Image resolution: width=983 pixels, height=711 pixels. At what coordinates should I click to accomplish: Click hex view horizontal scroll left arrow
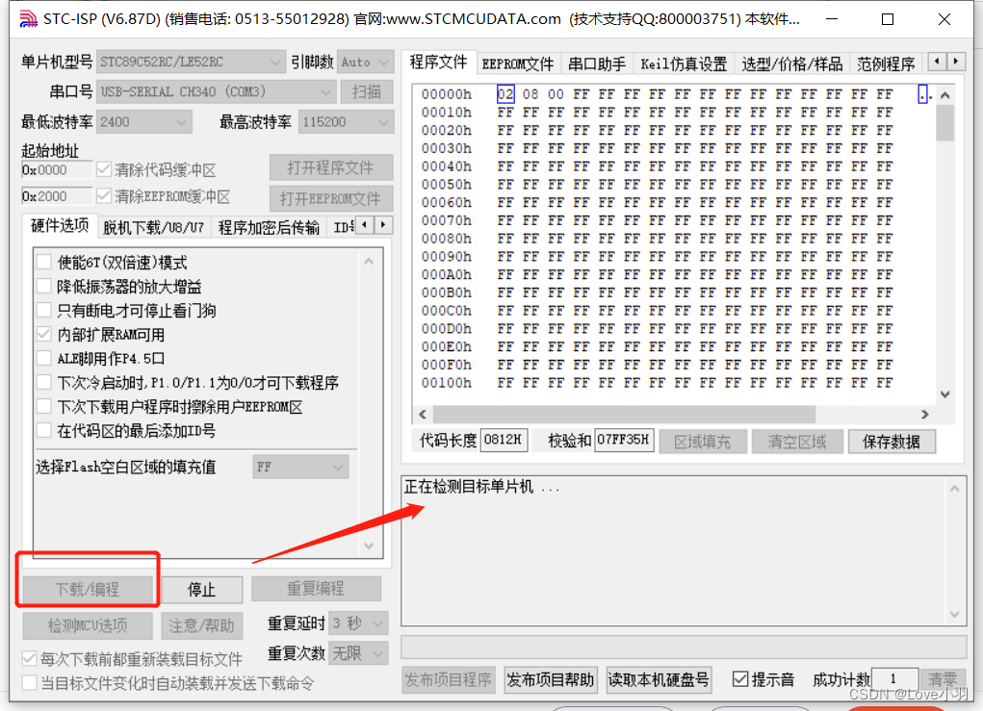[x=423, y=414]
